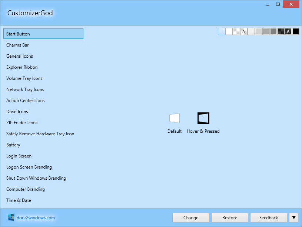Select the darkest solid gray swatch
Image resolution: width=302 pixels, height=227 pixels.
tap(273, 31)
